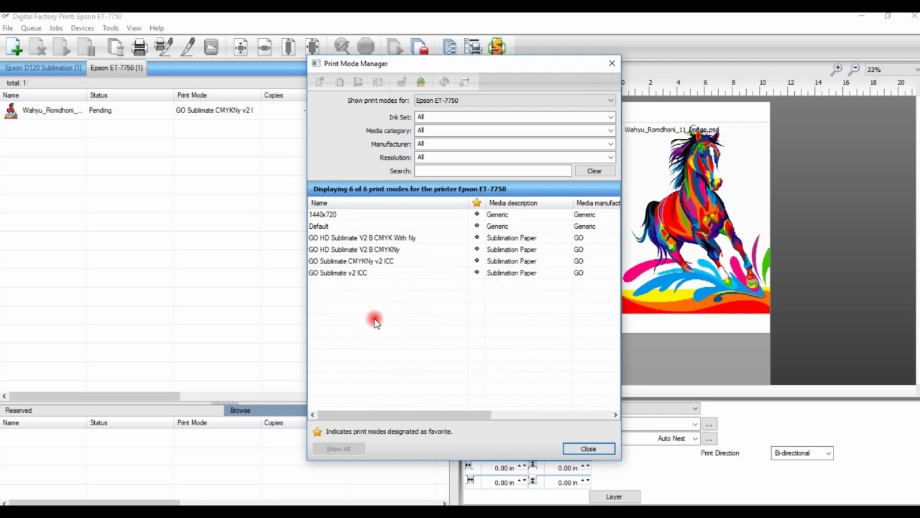
Task: Click the Layer button
Action: tap(614, 496)
